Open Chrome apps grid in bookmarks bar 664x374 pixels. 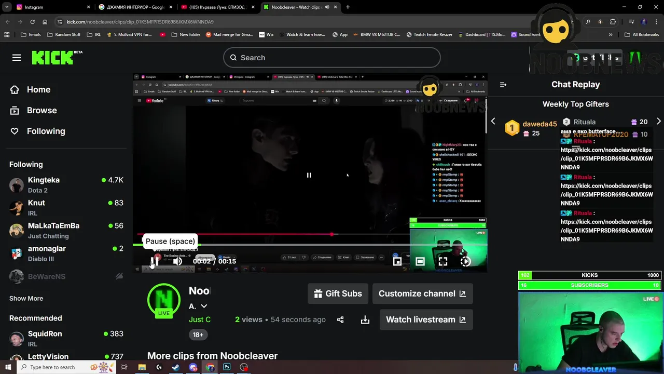pyautogui.click(x=7, y=34)
